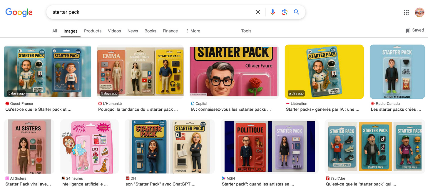Viewport: 428px width, 189px height.
Task: Open Libération yellow starter pack image
Action: click(x=324, y=72)
